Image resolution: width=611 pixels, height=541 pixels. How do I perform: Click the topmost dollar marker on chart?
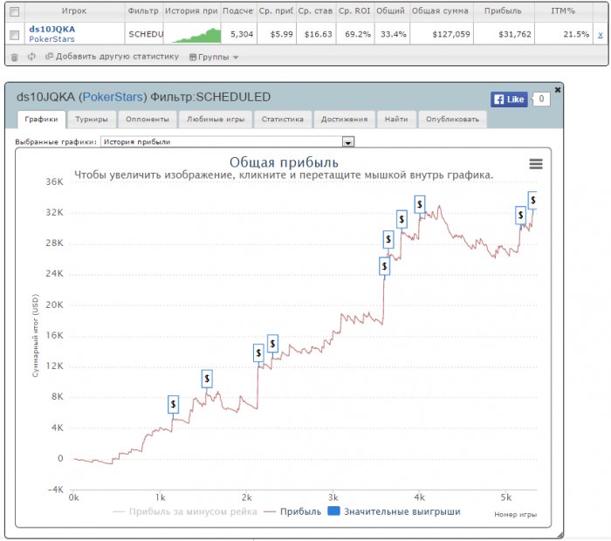point(532,200)
